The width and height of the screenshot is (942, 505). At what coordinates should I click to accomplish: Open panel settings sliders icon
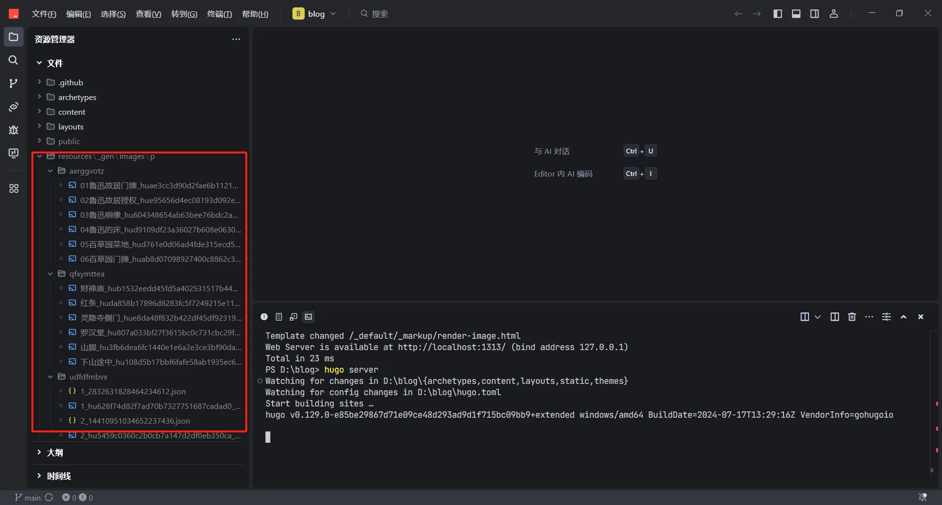coord(886,317)
